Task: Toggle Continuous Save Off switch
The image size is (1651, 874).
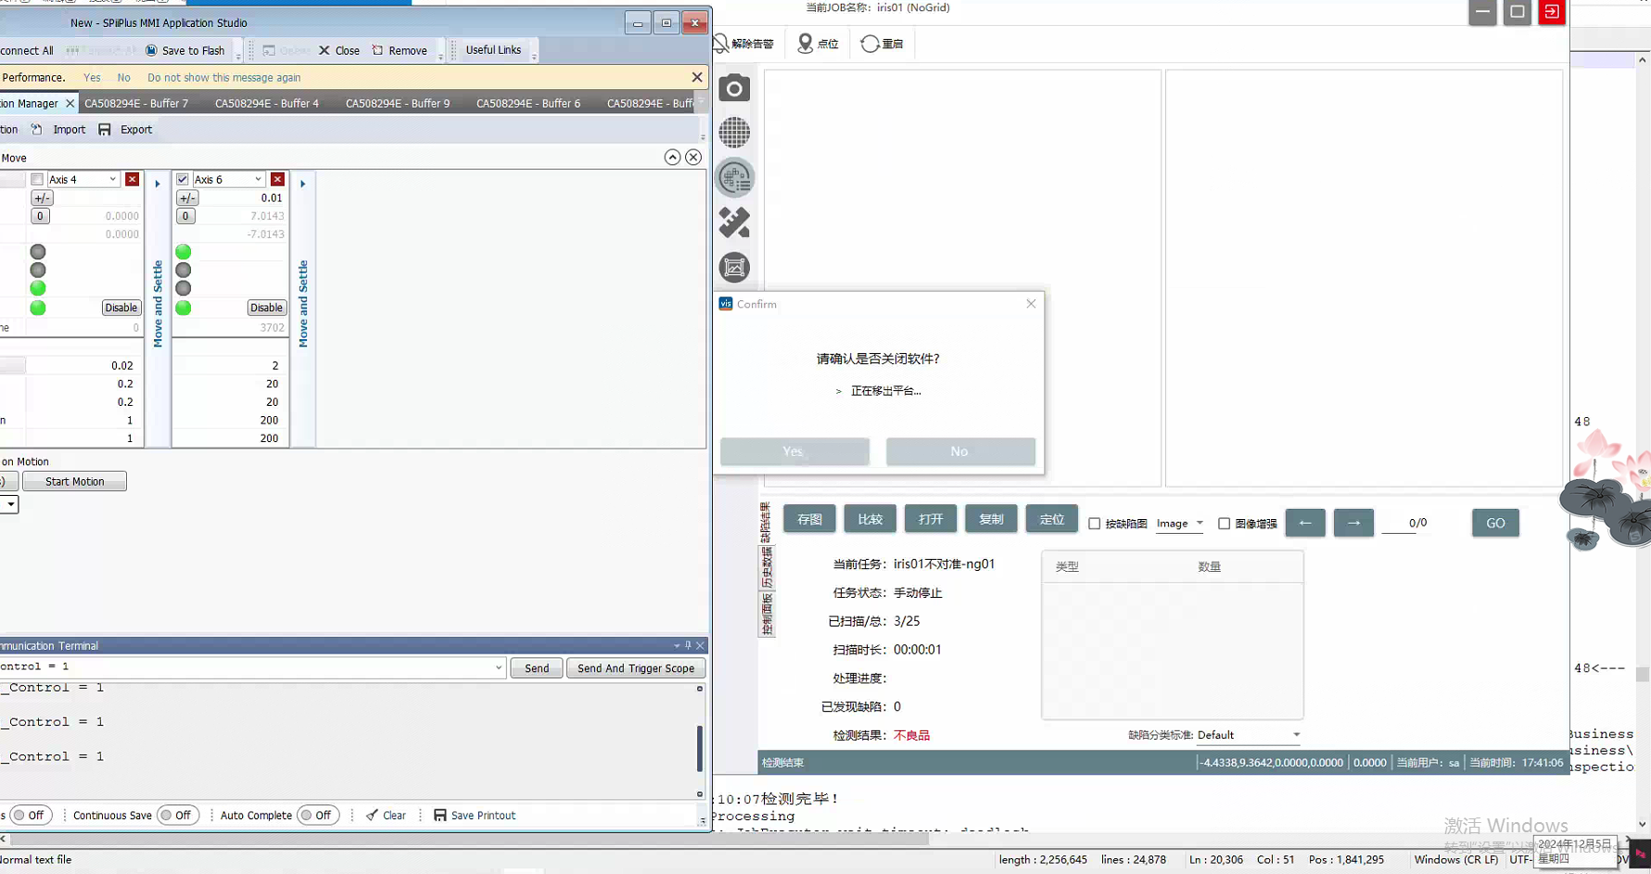Action: 177,816
